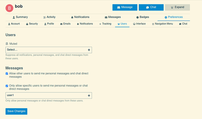This screenshot has width=202, height=119.
Task: Go to Interface preferences
Action: pyautogui.click(x=139, y=24)
